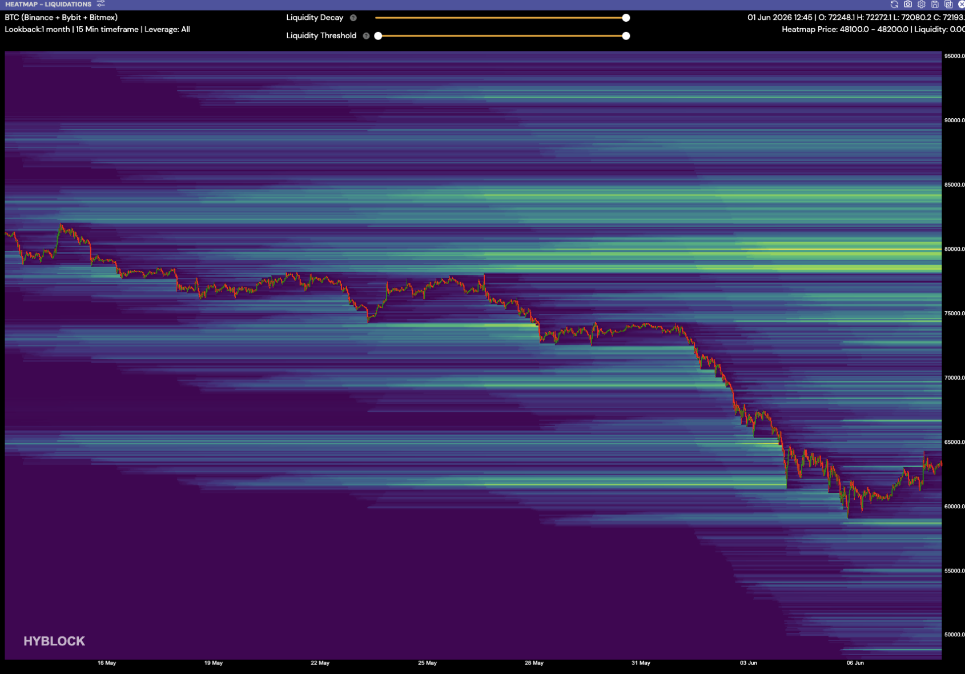Click the Liquidity Decay slider handle
This screenshot has height=674, width=965.
(626, 18)
